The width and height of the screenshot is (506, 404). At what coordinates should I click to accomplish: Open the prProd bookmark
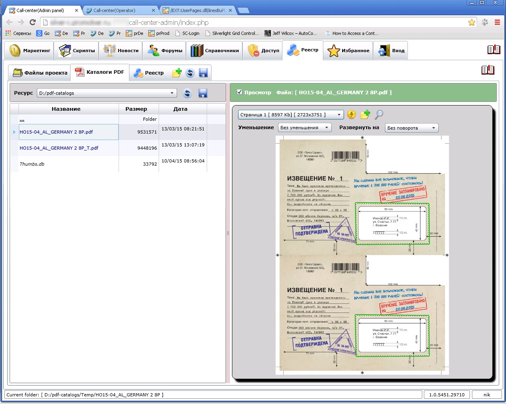(x=159, y=33)
